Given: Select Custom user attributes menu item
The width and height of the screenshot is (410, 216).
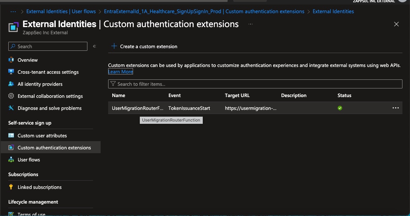Looking at the screenshot, I should click(x=42, y=135).
